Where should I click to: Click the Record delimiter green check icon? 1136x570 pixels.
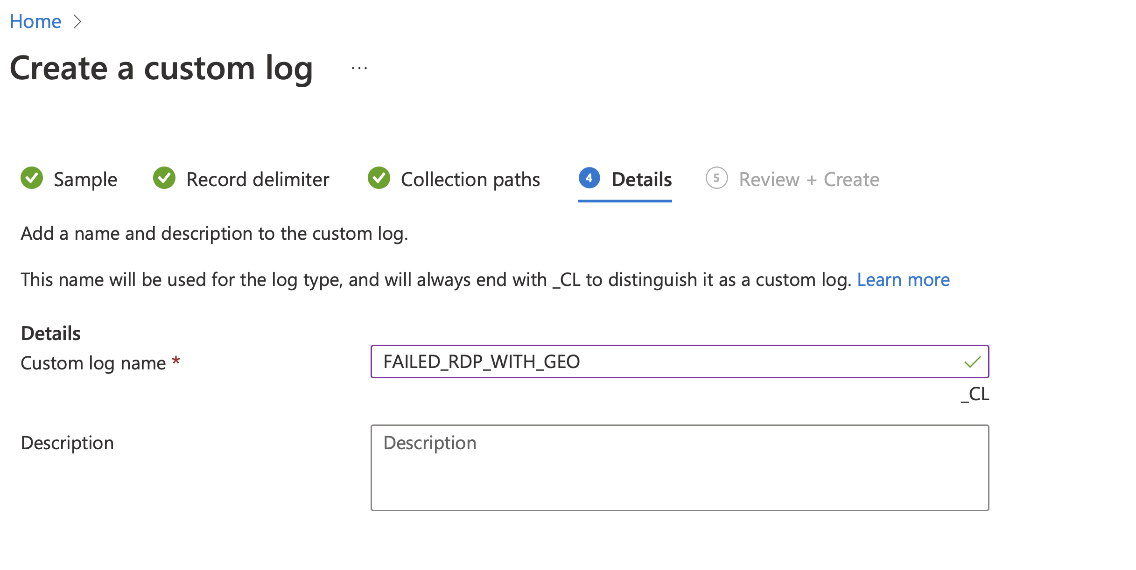pos(164,178)
